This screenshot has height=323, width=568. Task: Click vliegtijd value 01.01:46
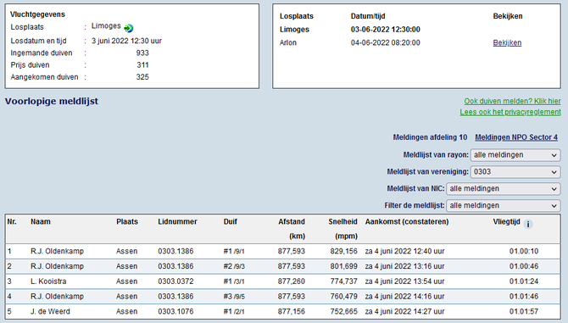pos(524,297)
